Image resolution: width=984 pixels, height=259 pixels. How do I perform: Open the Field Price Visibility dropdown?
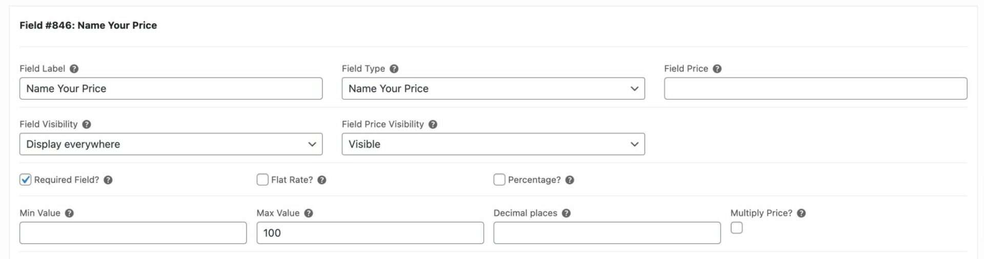click(493, 144)
